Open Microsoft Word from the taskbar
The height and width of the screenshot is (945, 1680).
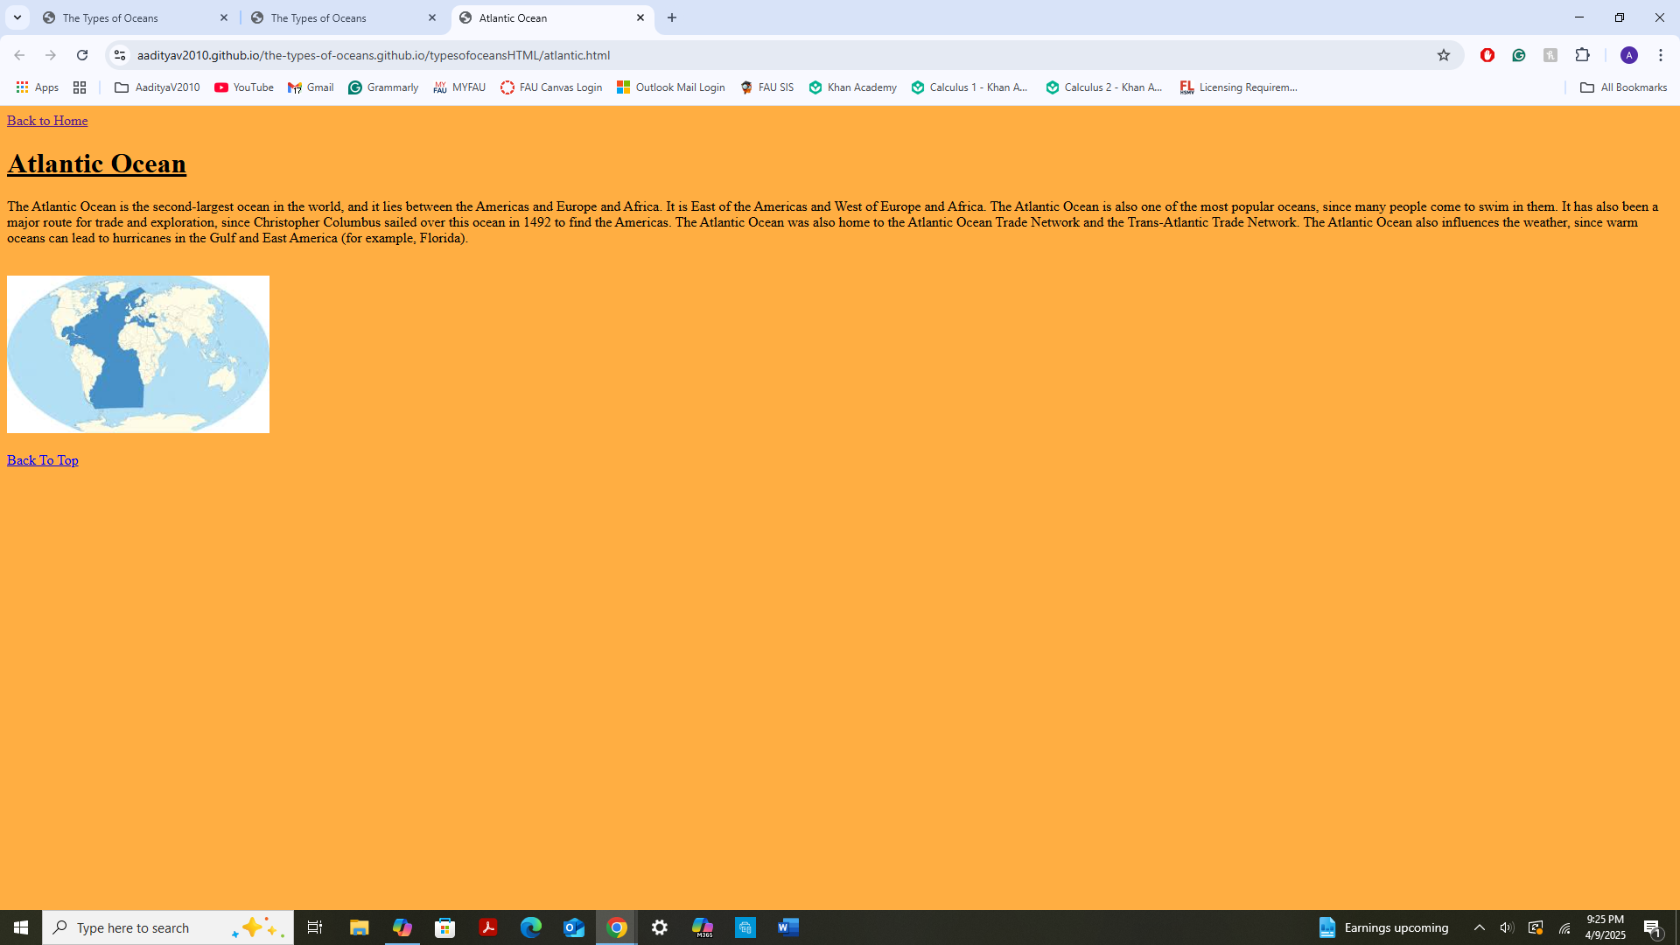tap(787, 927)
